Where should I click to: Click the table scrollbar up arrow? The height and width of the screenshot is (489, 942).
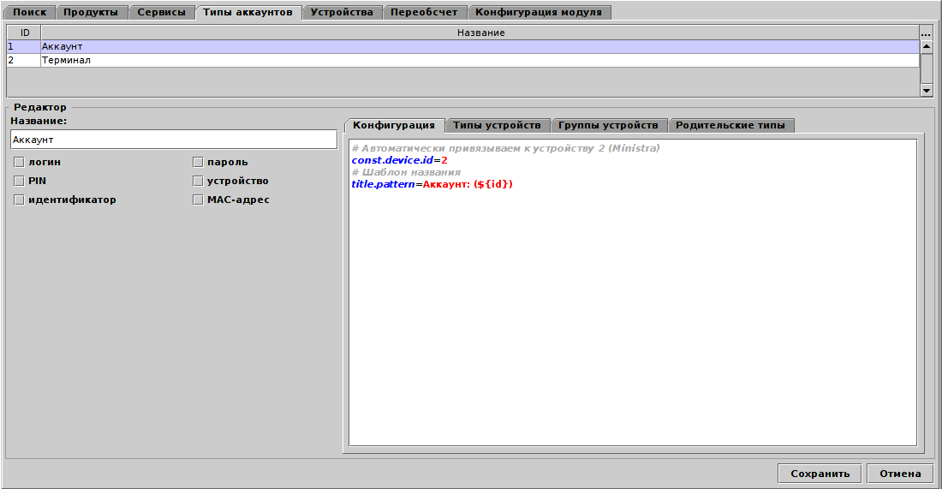926,46
